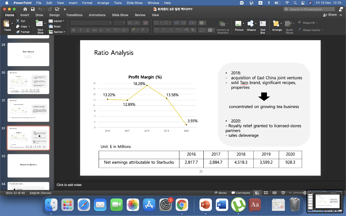The image size is (346, 216).
Task: Toggle Bold formatting
Action: pyautogui.click(x=73, y=30)
